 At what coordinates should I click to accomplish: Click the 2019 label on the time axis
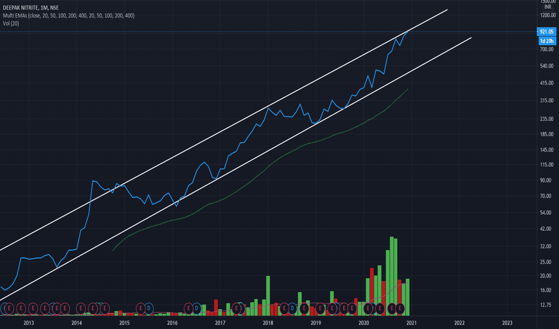tap(316, 323)
